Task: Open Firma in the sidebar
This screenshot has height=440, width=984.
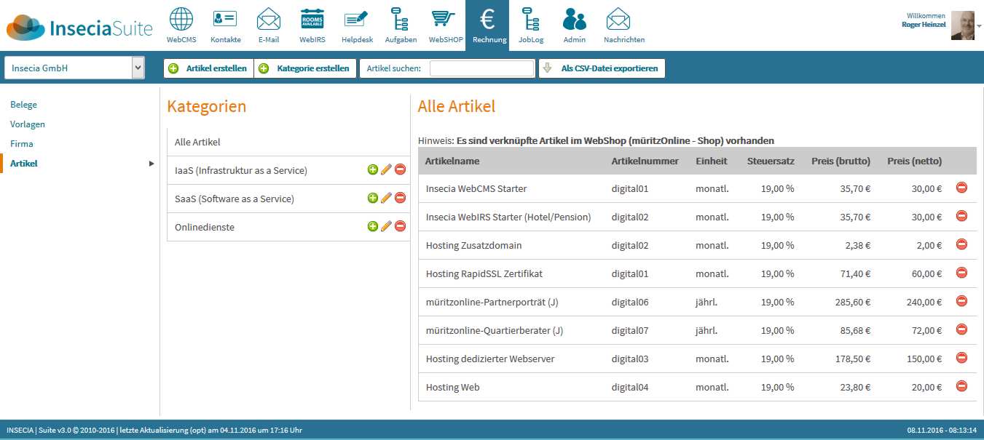Action: [x=22, y=144]
